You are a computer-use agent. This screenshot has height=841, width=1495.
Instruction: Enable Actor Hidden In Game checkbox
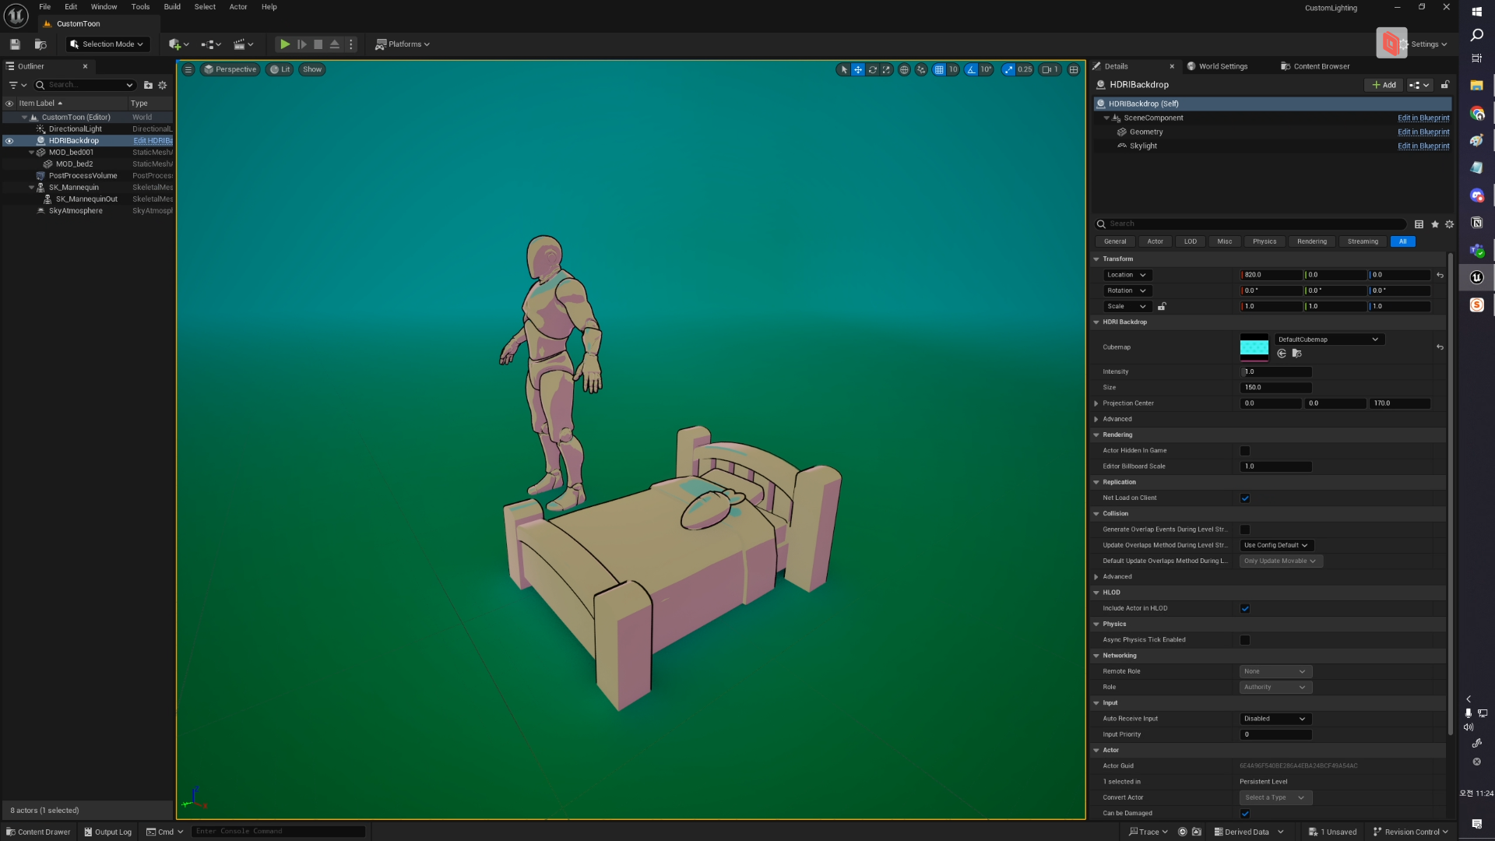(1244, 451)
